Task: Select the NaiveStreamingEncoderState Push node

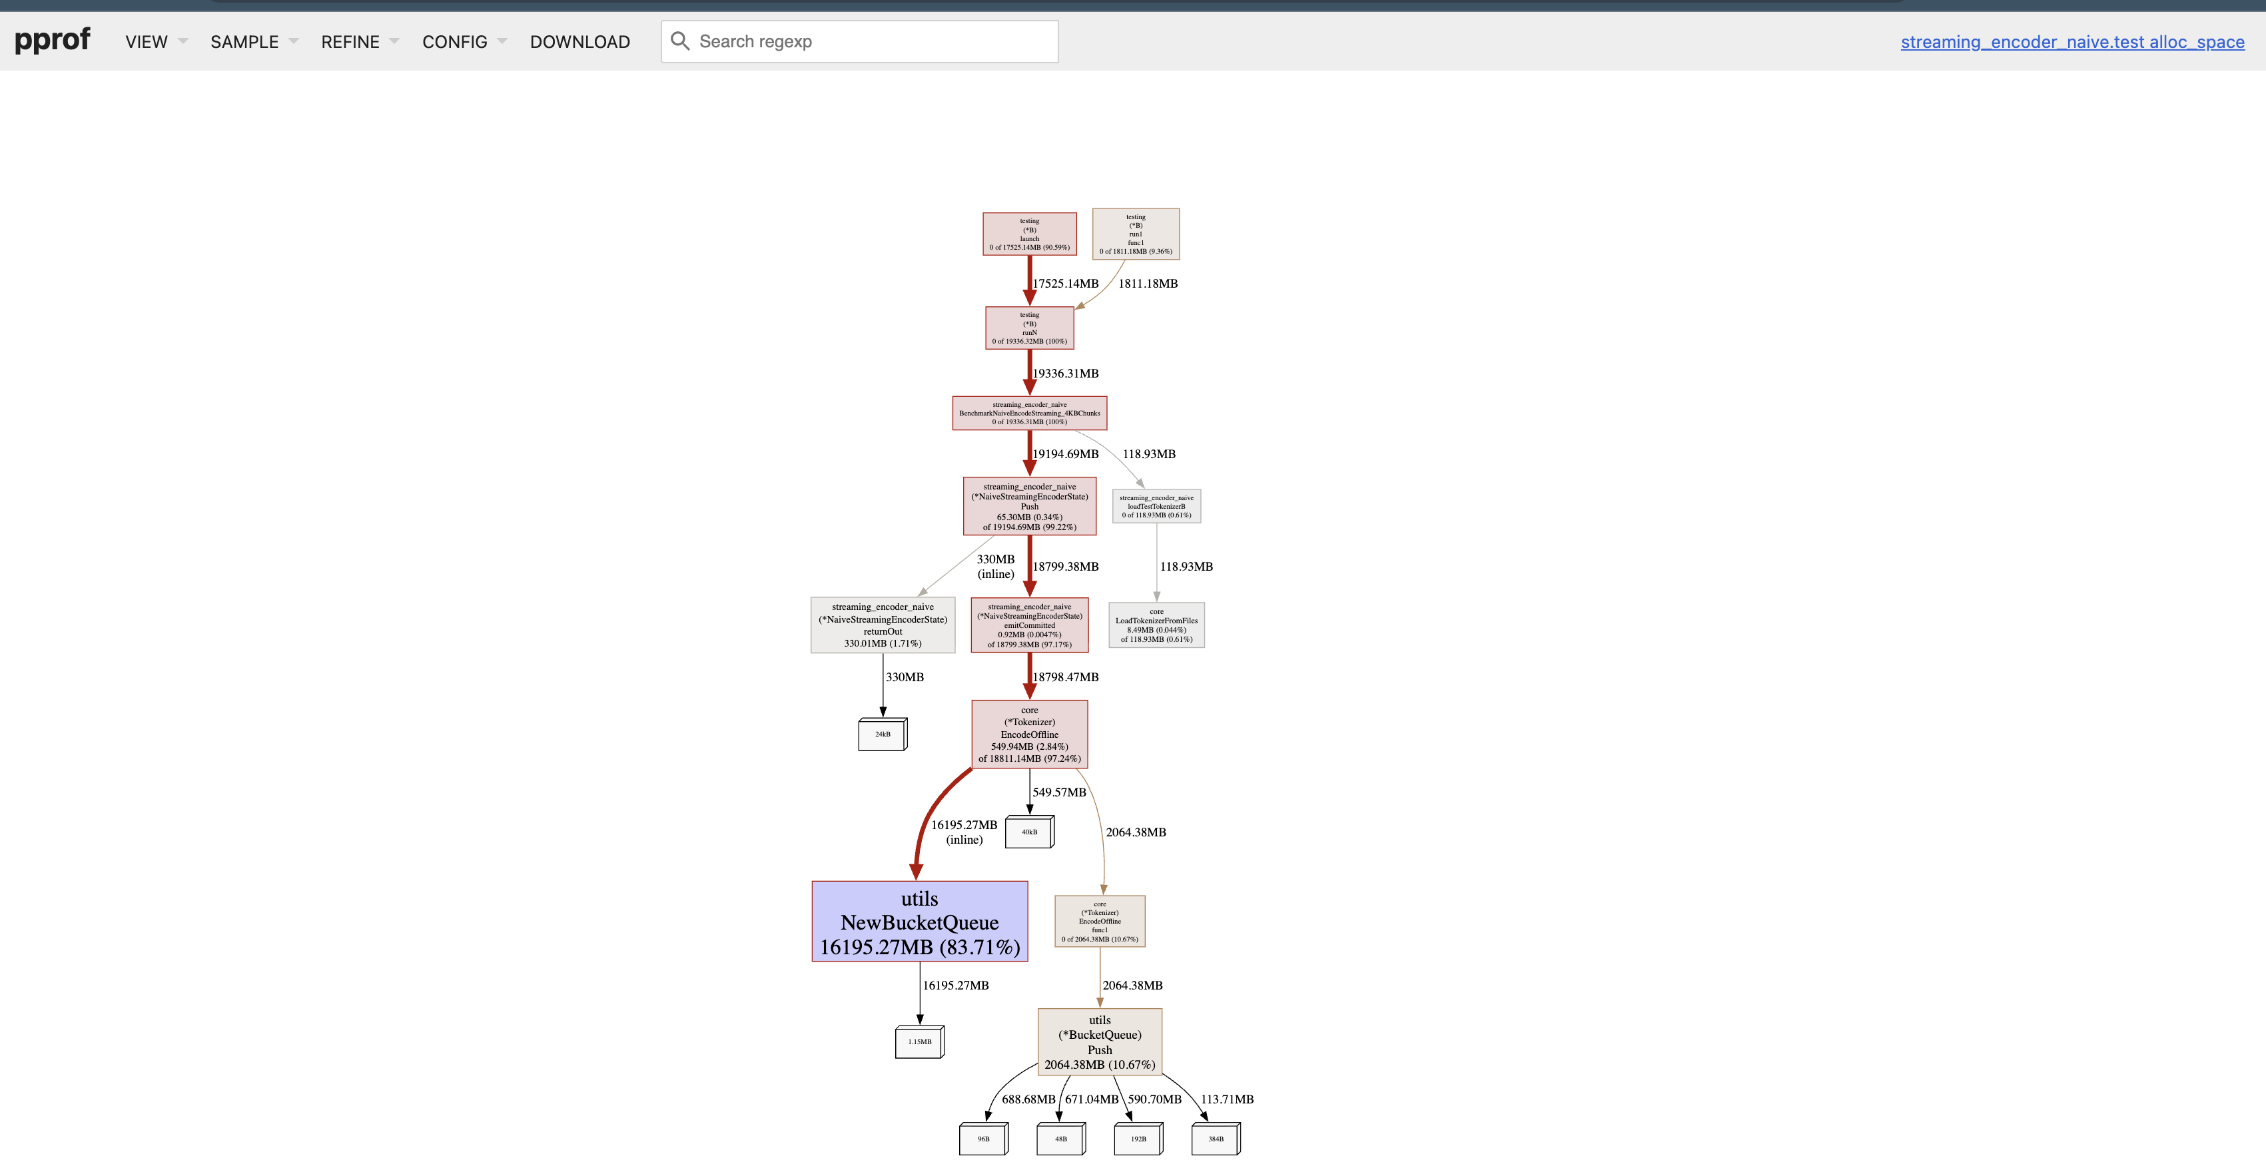Action: click(x=1030, y=507)
